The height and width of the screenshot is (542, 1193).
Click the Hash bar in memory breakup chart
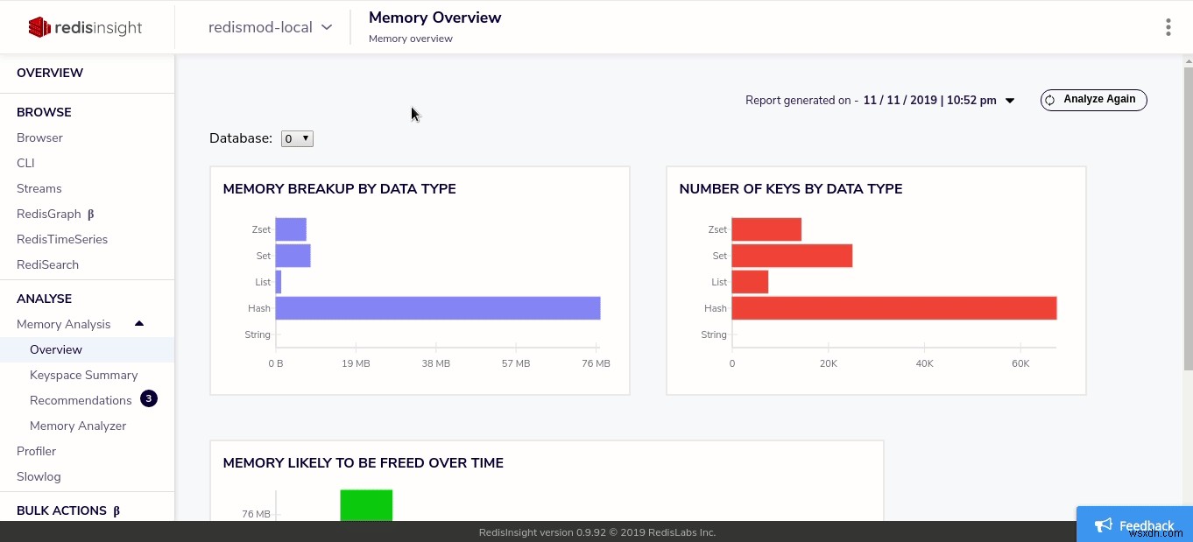437,307
